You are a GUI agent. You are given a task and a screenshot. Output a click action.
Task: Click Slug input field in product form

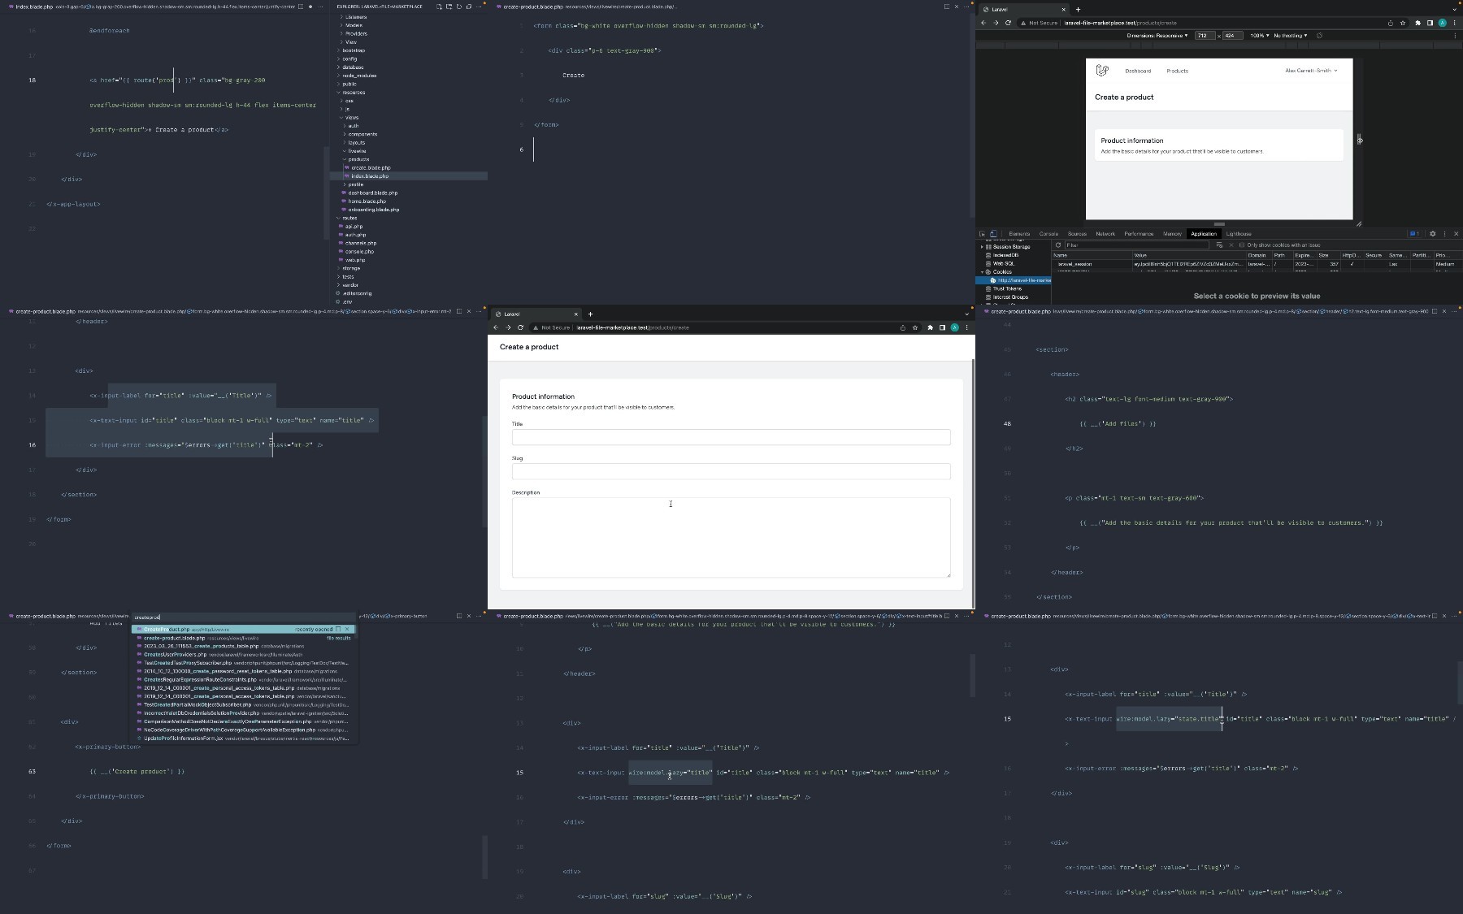point(731,471)
